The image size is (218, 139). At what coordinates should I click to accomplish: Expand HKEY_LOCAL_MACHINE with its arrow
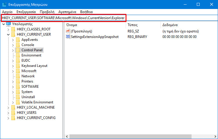(8, 107)
